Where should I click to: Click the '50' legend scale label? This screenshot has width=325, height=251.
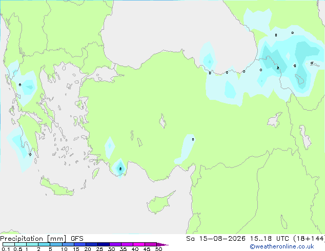158,249
